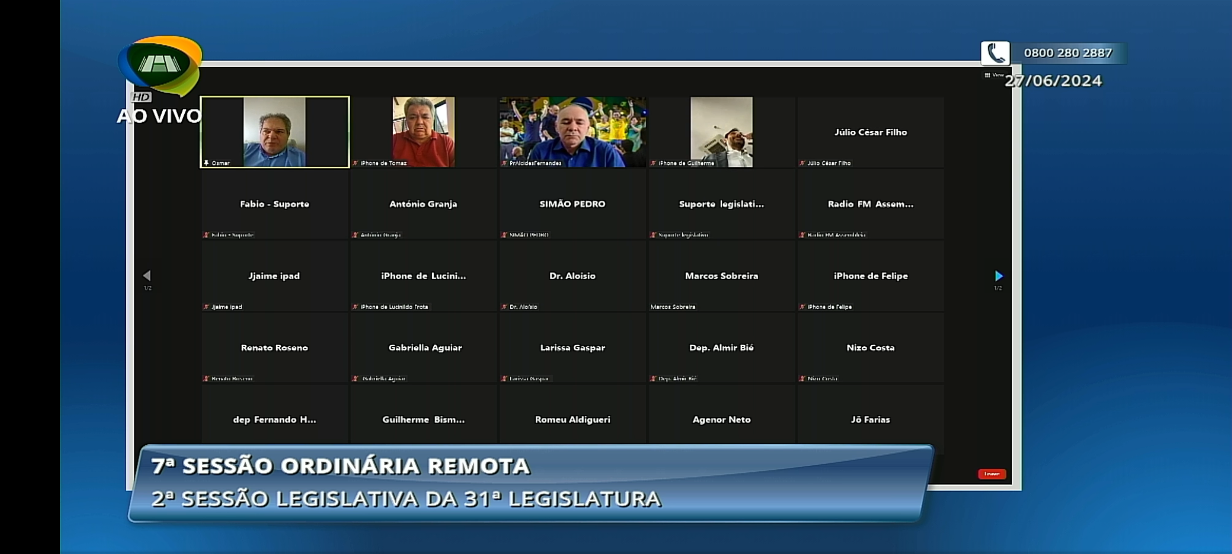This screenshot has width=1232, height=554.
Task: Select Marcos Sobreira's participant tile
Action: click(721, 275)
